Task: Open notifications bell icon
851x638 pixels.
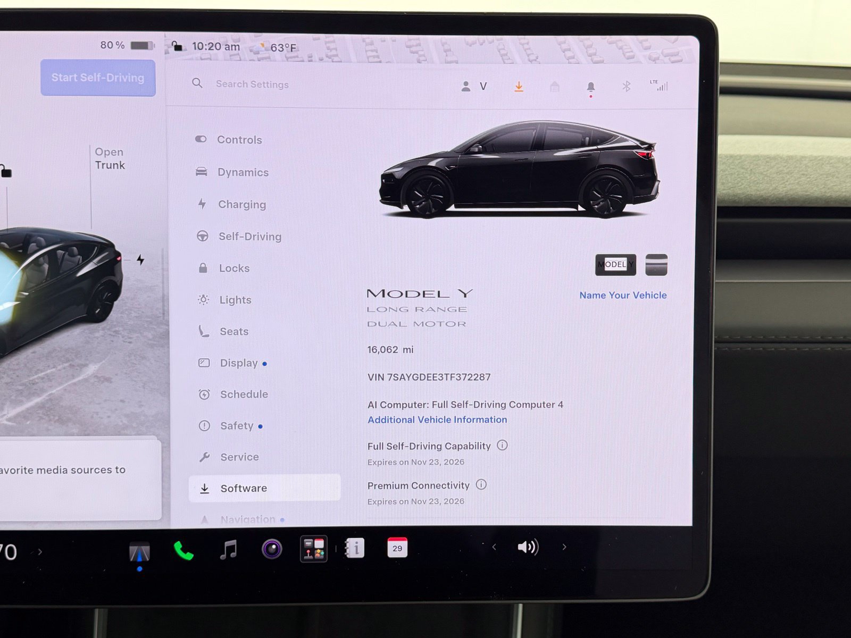Action: point(590,88)
